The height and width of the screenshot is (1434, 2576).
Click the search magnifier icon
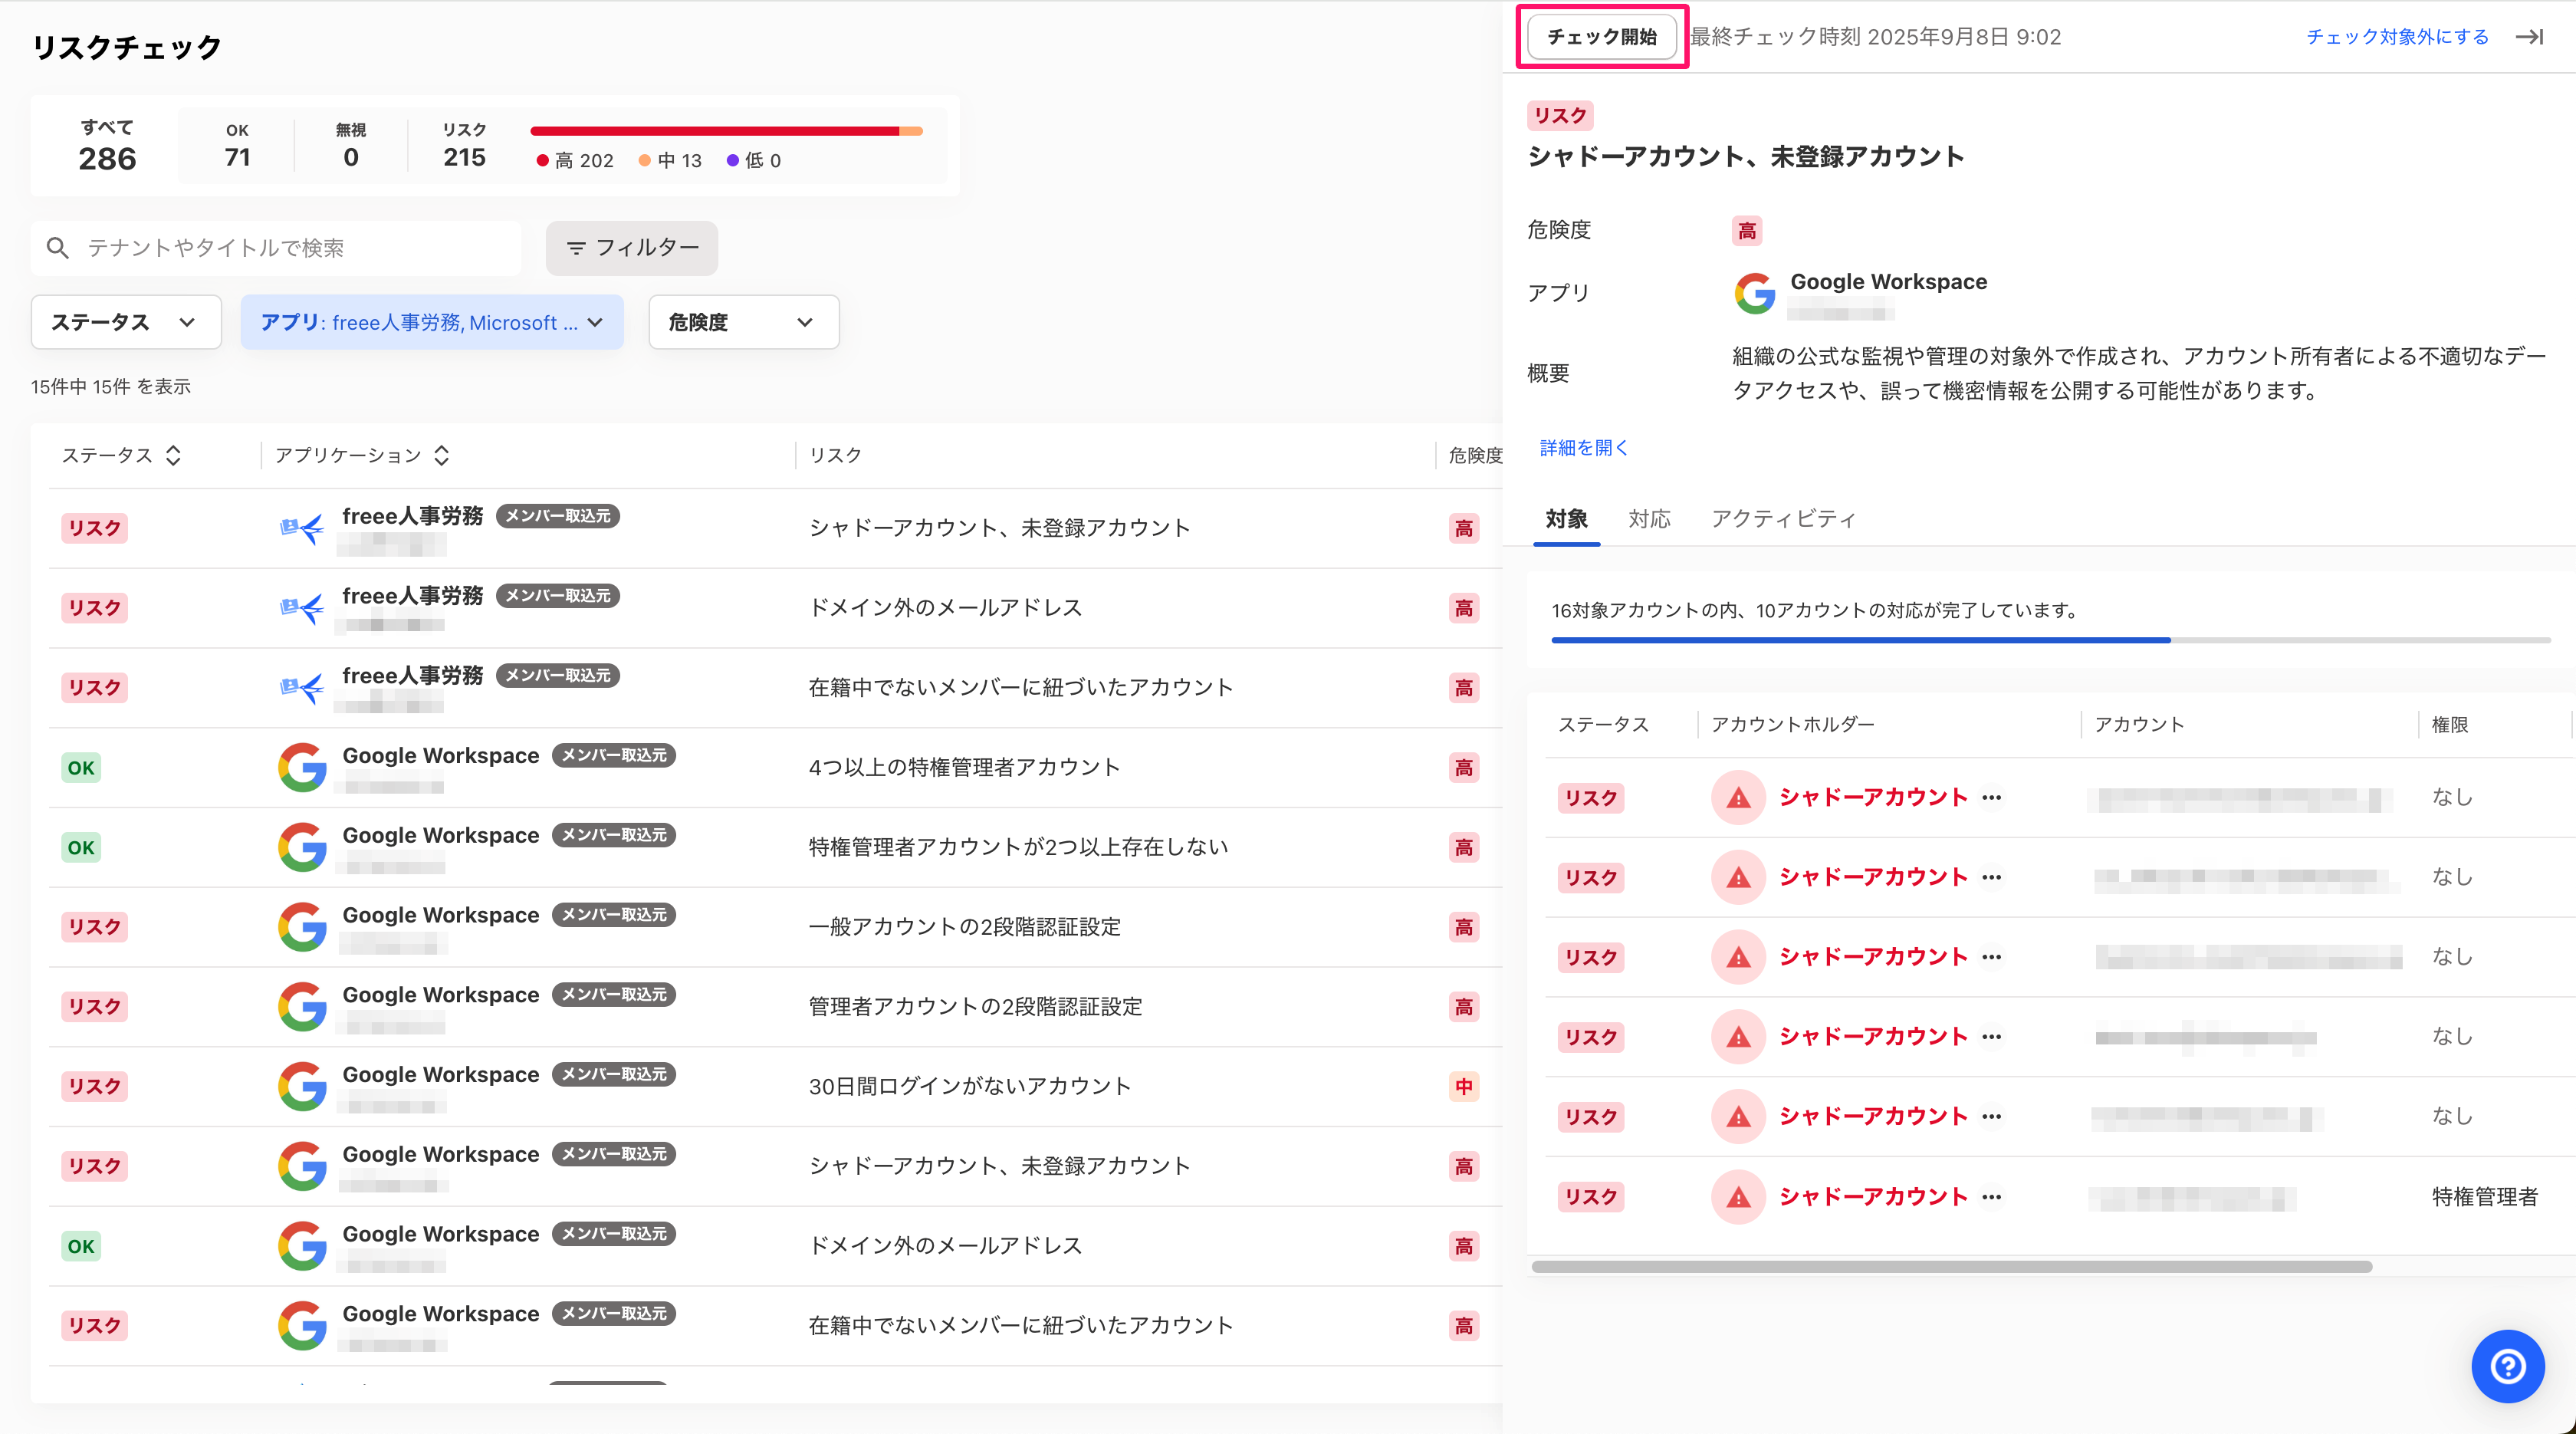point(58,248)
